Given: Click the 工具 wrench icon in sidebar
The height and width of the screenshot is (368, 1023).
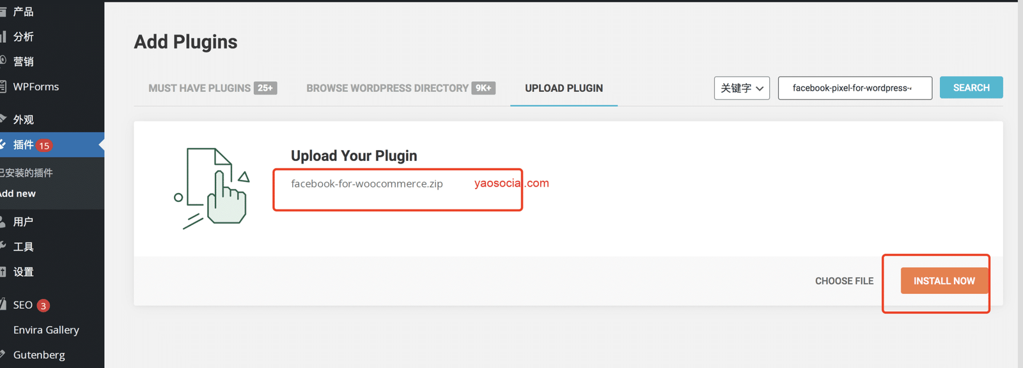Looking at the screenshot, I should 3,247.
